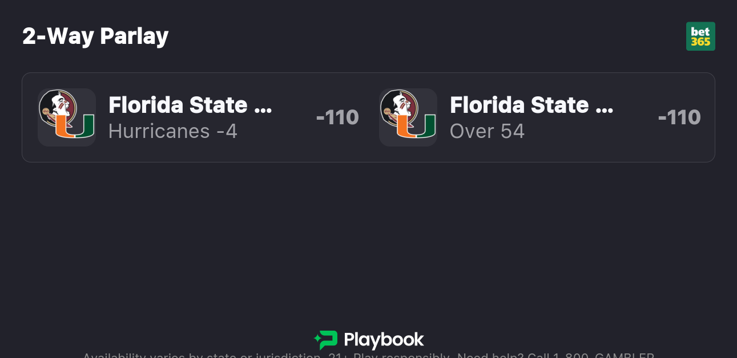Click empty area below the parlay card
The height and width of the screenshot is (358, 737).
click(x=368, y=239)
